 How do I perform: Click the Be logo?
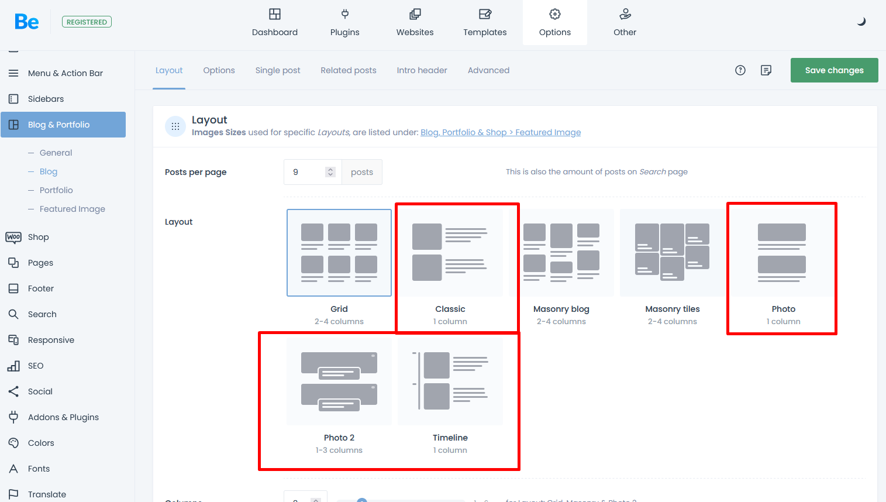coord(27,22)
